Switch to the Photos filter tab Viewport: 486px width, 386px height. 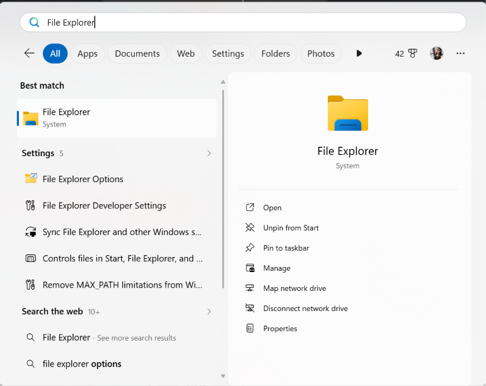coord(321,54)
